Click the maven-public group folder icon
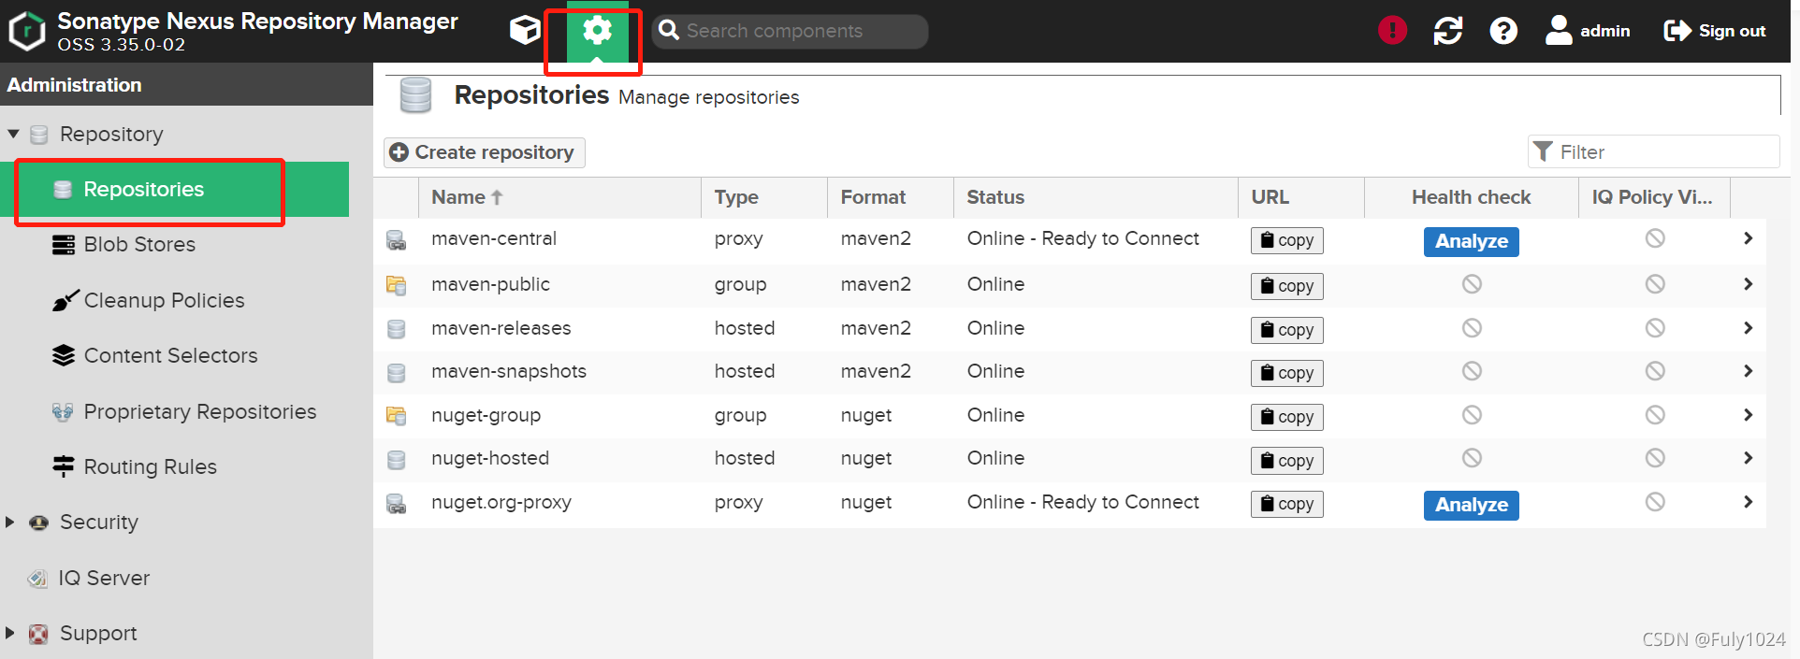1800x659 pixels. [397, 286]
